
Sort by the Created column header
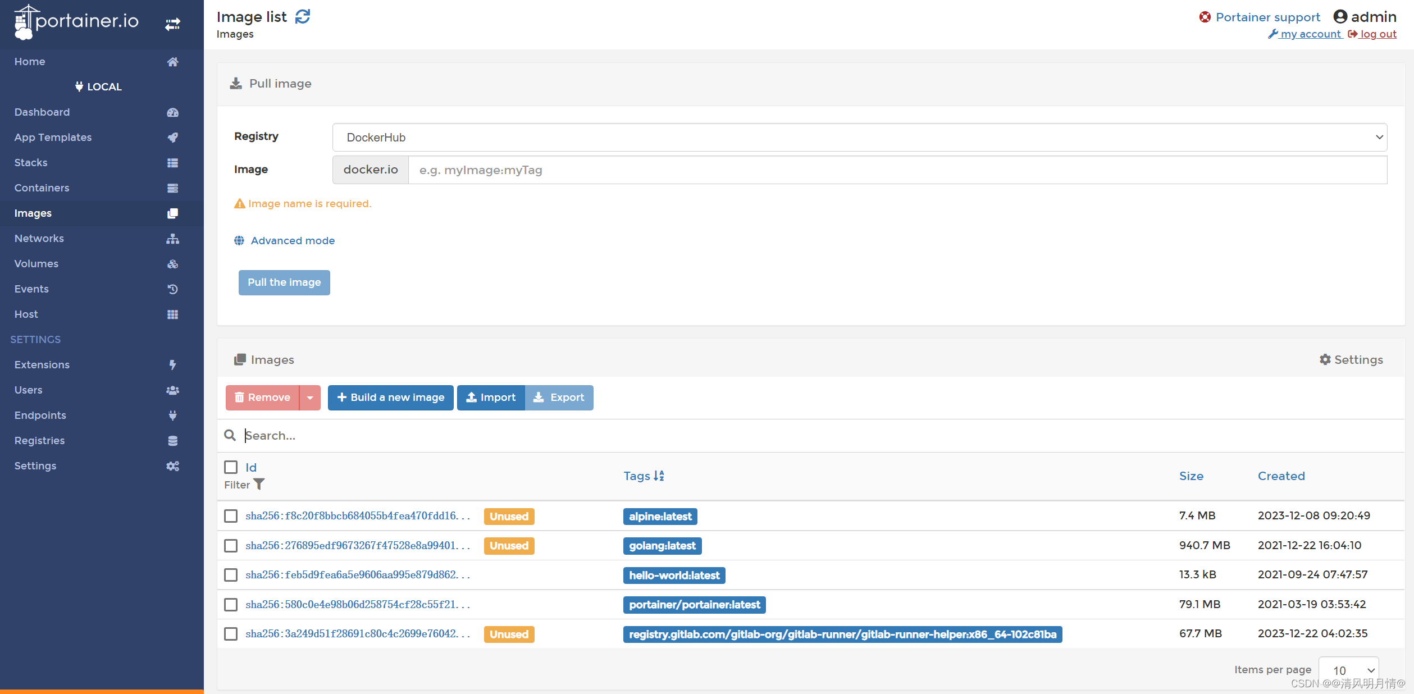[1281, 476]
